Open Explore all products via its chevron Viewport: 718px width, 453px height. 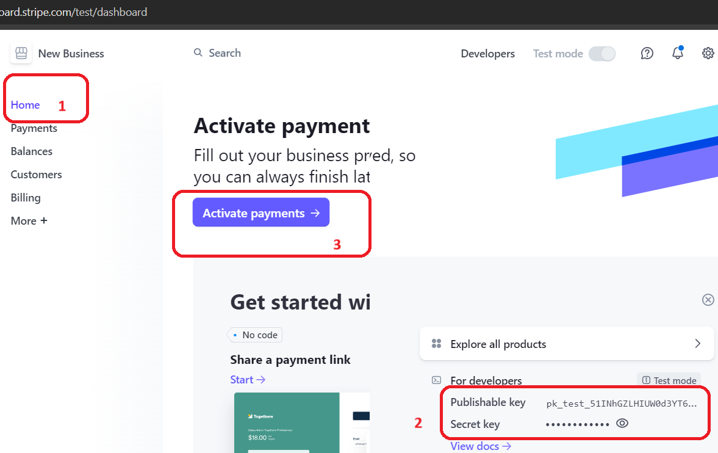click(697, 344)
